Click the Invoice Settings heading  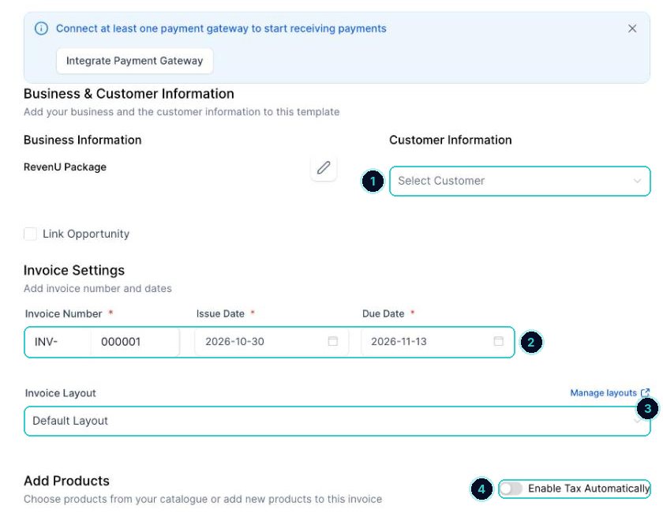pos(74,270)
